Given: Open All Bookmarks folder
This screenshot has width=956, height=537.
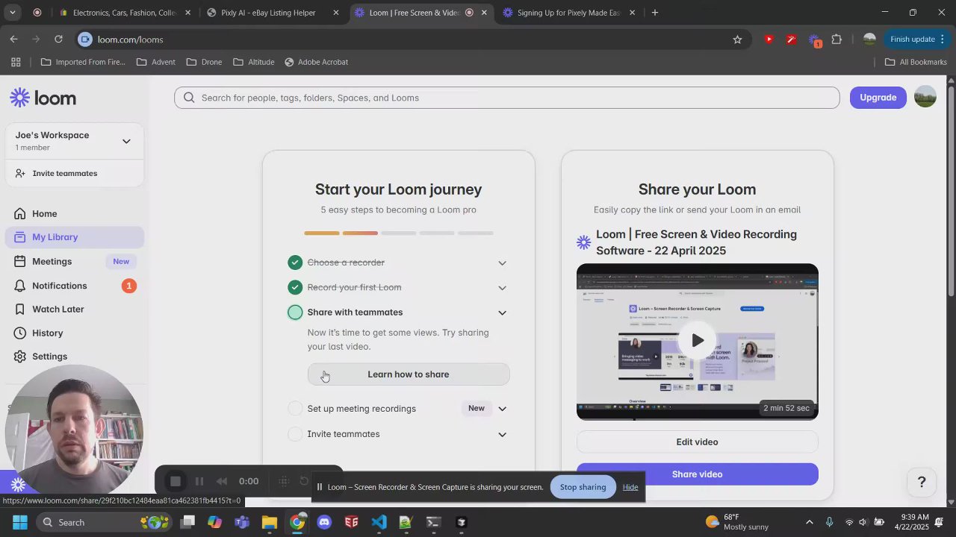Looking at the screenshot, I should 916,62.
